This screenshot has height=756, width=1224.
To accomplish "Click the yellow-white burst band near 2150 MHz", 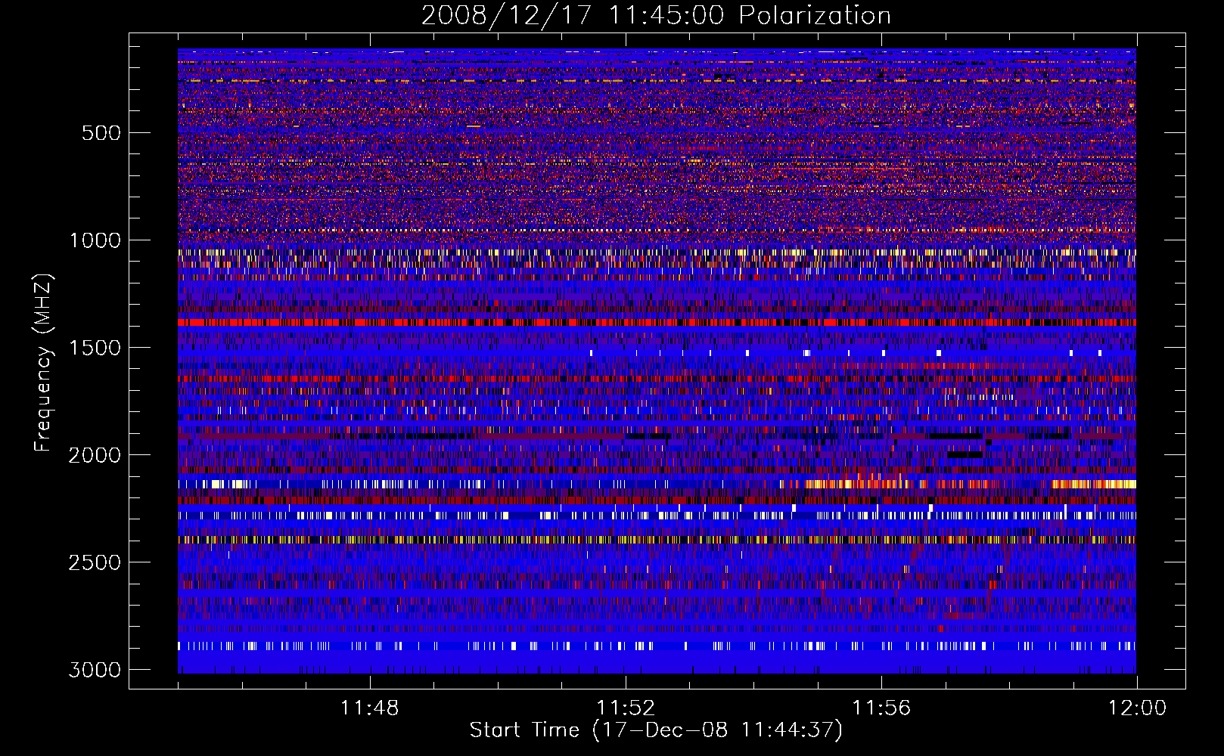I will [x=657, y=484].
